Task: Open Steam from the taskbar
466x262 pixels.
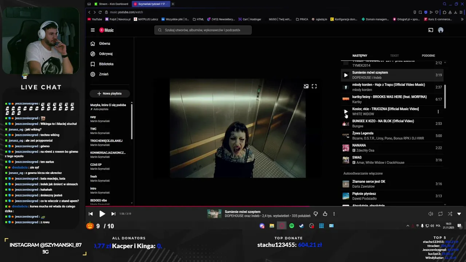Action: point(301,226)
